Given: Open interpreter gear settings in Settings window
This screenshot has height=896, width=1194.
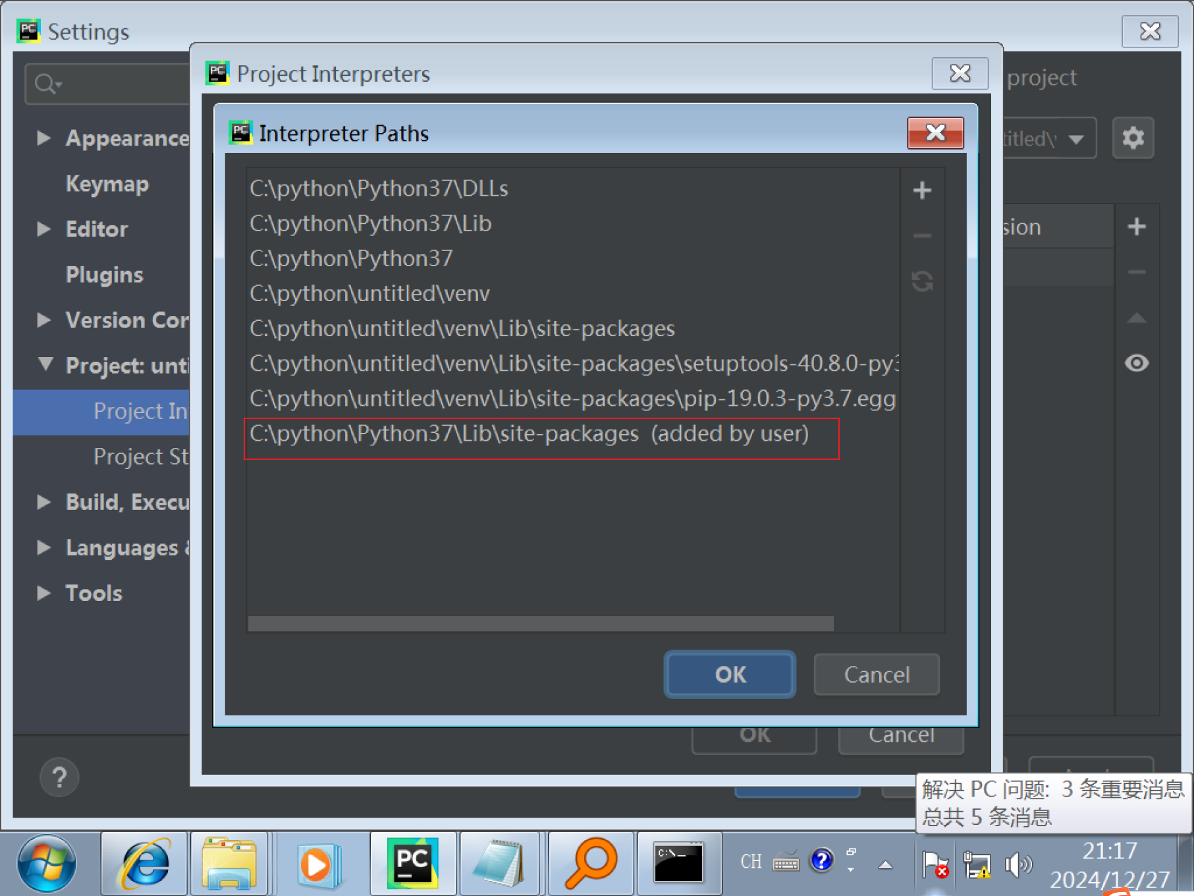Looking at the screenshot, I should tap(1133, 138).
